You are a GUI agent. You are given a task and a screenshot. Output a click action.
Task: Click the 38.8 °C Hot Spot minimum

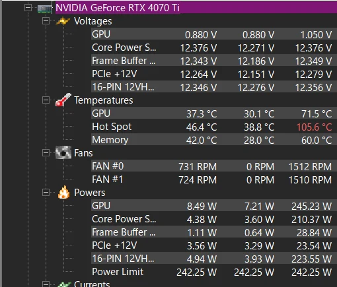tap(259, 127)
